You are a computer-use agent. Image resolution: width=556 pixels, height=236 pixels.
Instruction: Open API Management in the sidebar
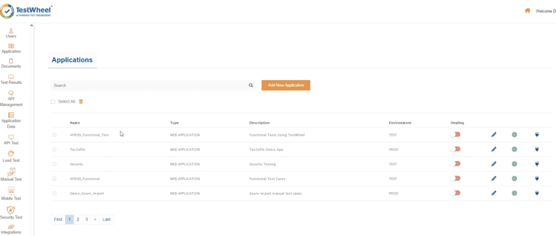pyautogui.click(x=11, y=98)
